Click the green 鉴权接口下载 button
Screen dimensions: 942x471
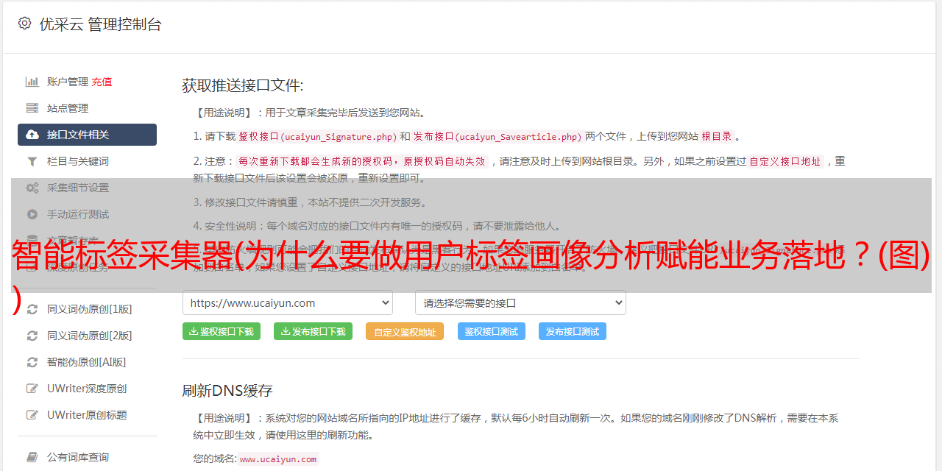click(x=222, y=331)
